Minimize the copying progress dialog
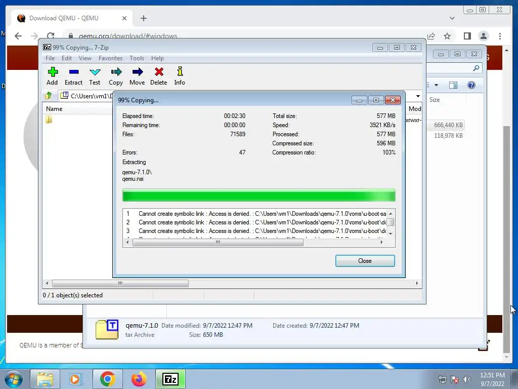The width and height of the screenshot is (518, 389). tap(359, 100)
